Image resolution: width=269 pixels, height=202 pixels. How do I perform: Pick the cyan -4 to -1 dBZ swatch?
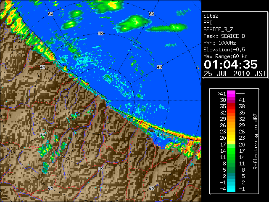[231, 189]
